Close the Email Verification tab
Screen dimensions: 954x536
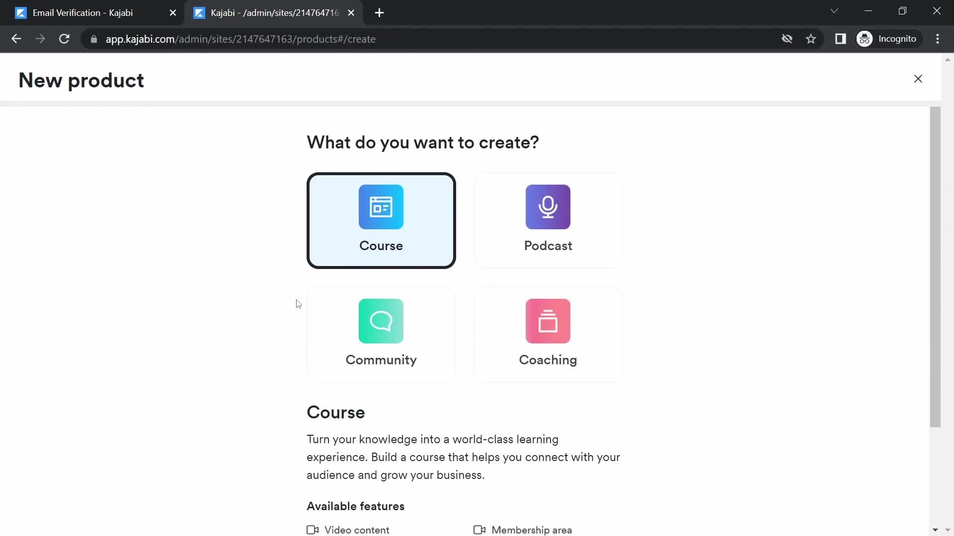point(173,13)
